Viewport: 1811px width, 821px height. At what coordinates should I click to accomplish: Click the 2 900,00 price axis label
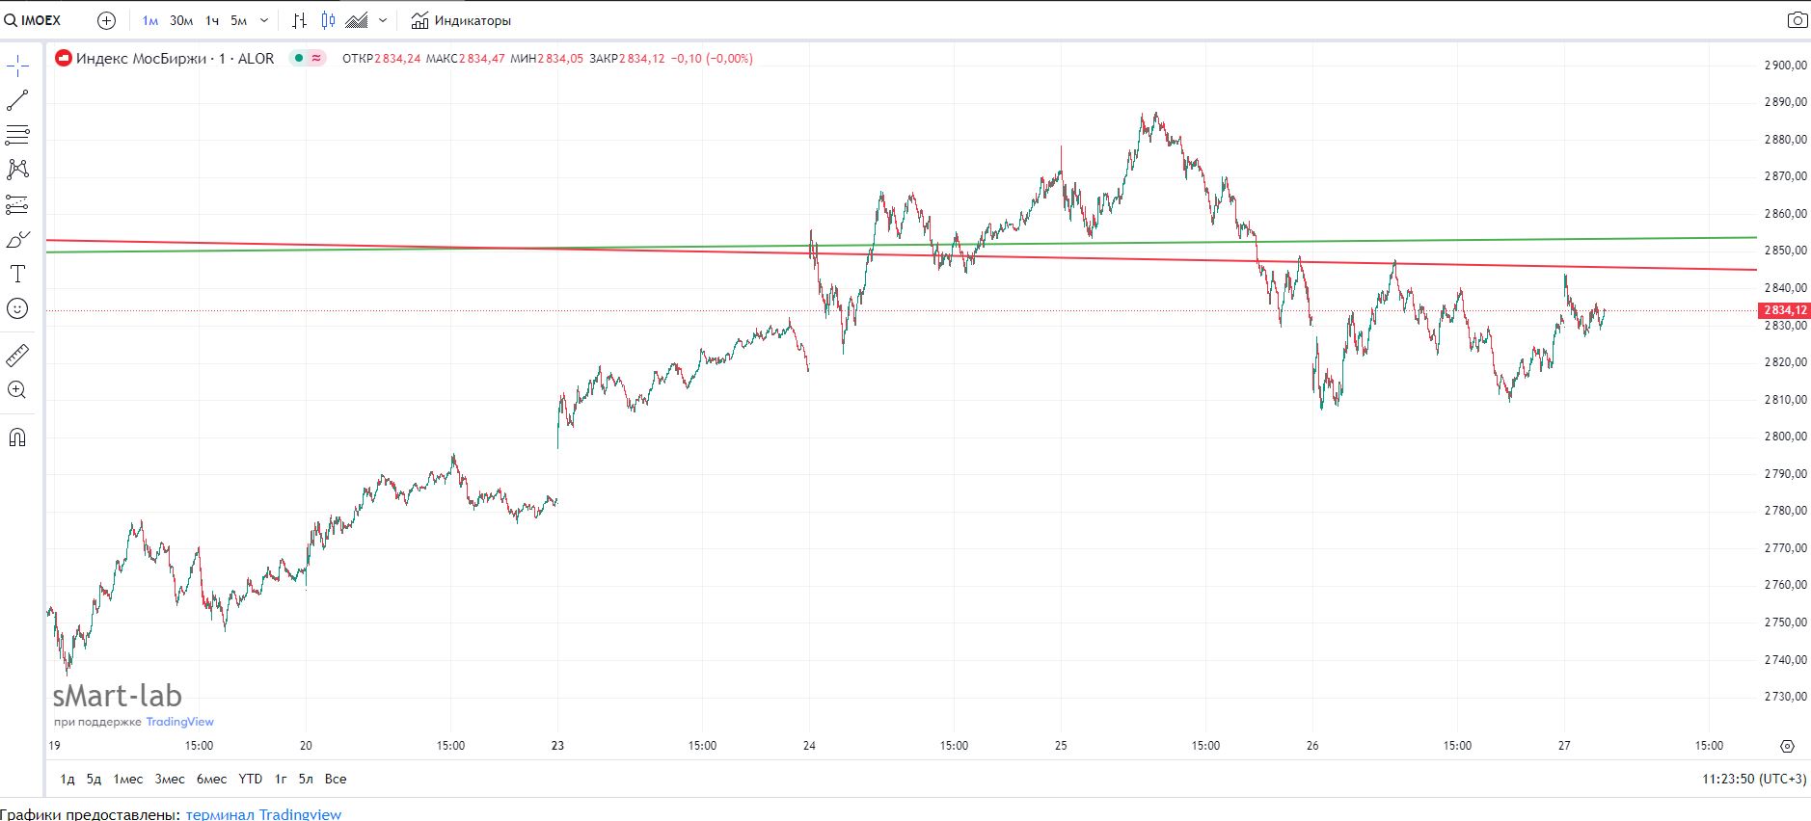1785,66
